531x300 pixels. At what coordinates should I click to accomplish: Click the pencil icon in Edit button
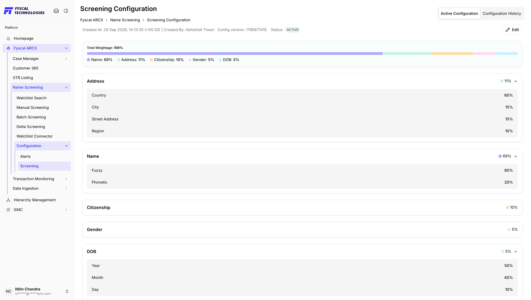click(508, 30)
